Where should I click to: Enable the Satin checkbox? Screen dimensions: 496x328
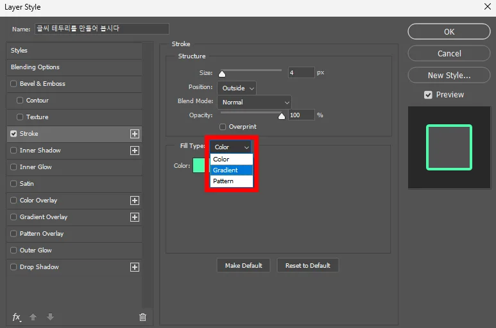[x=13, y=184]
